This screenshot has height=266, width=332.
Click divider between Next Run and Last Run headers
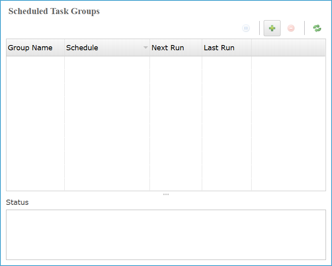202,48
